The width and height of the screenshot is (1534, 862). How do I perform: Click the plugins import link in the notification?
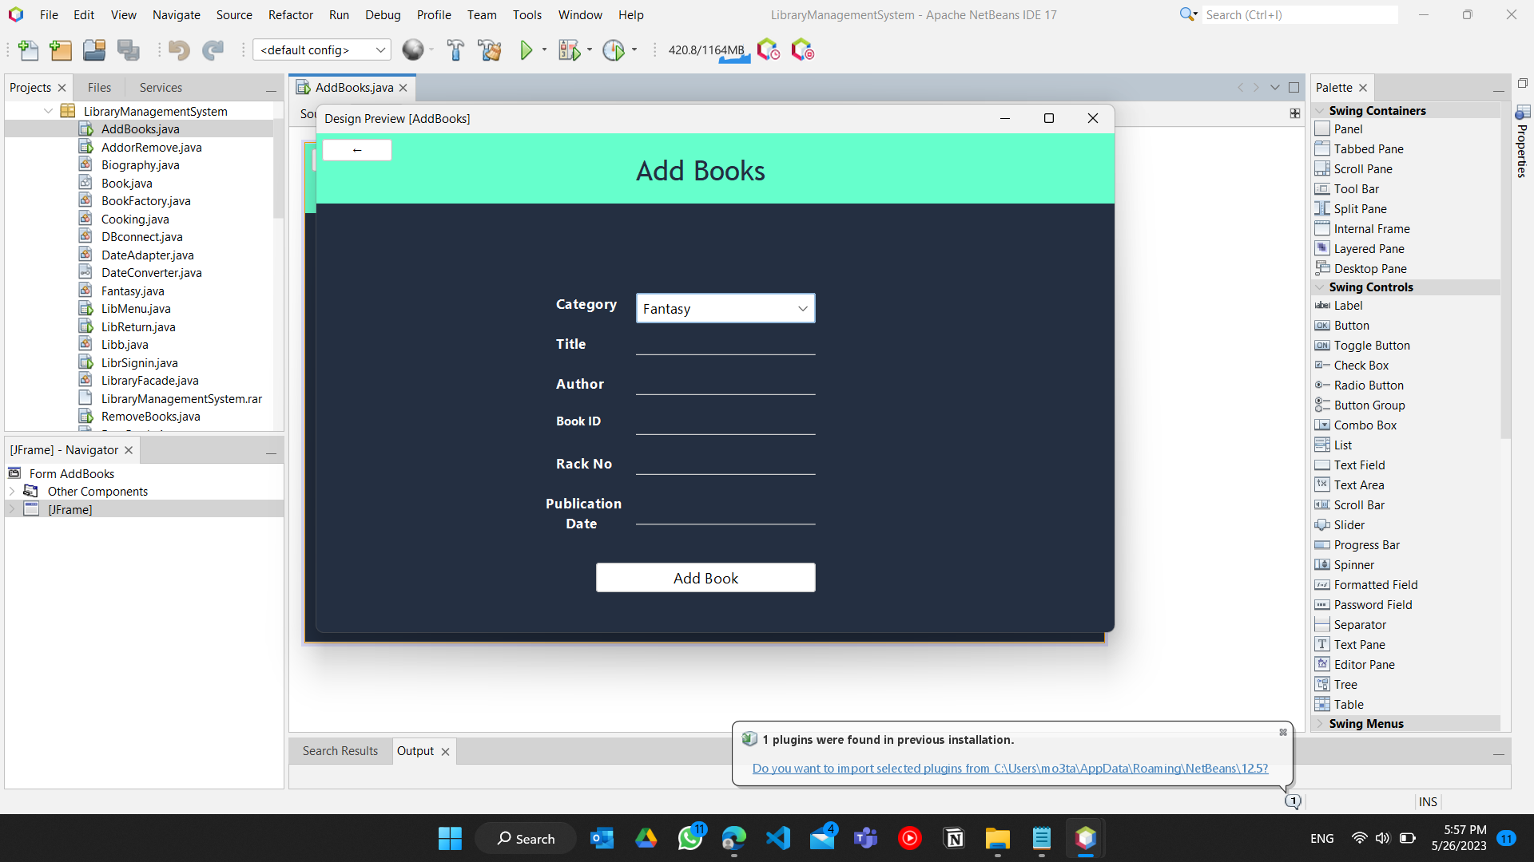tap(1010, 768)
